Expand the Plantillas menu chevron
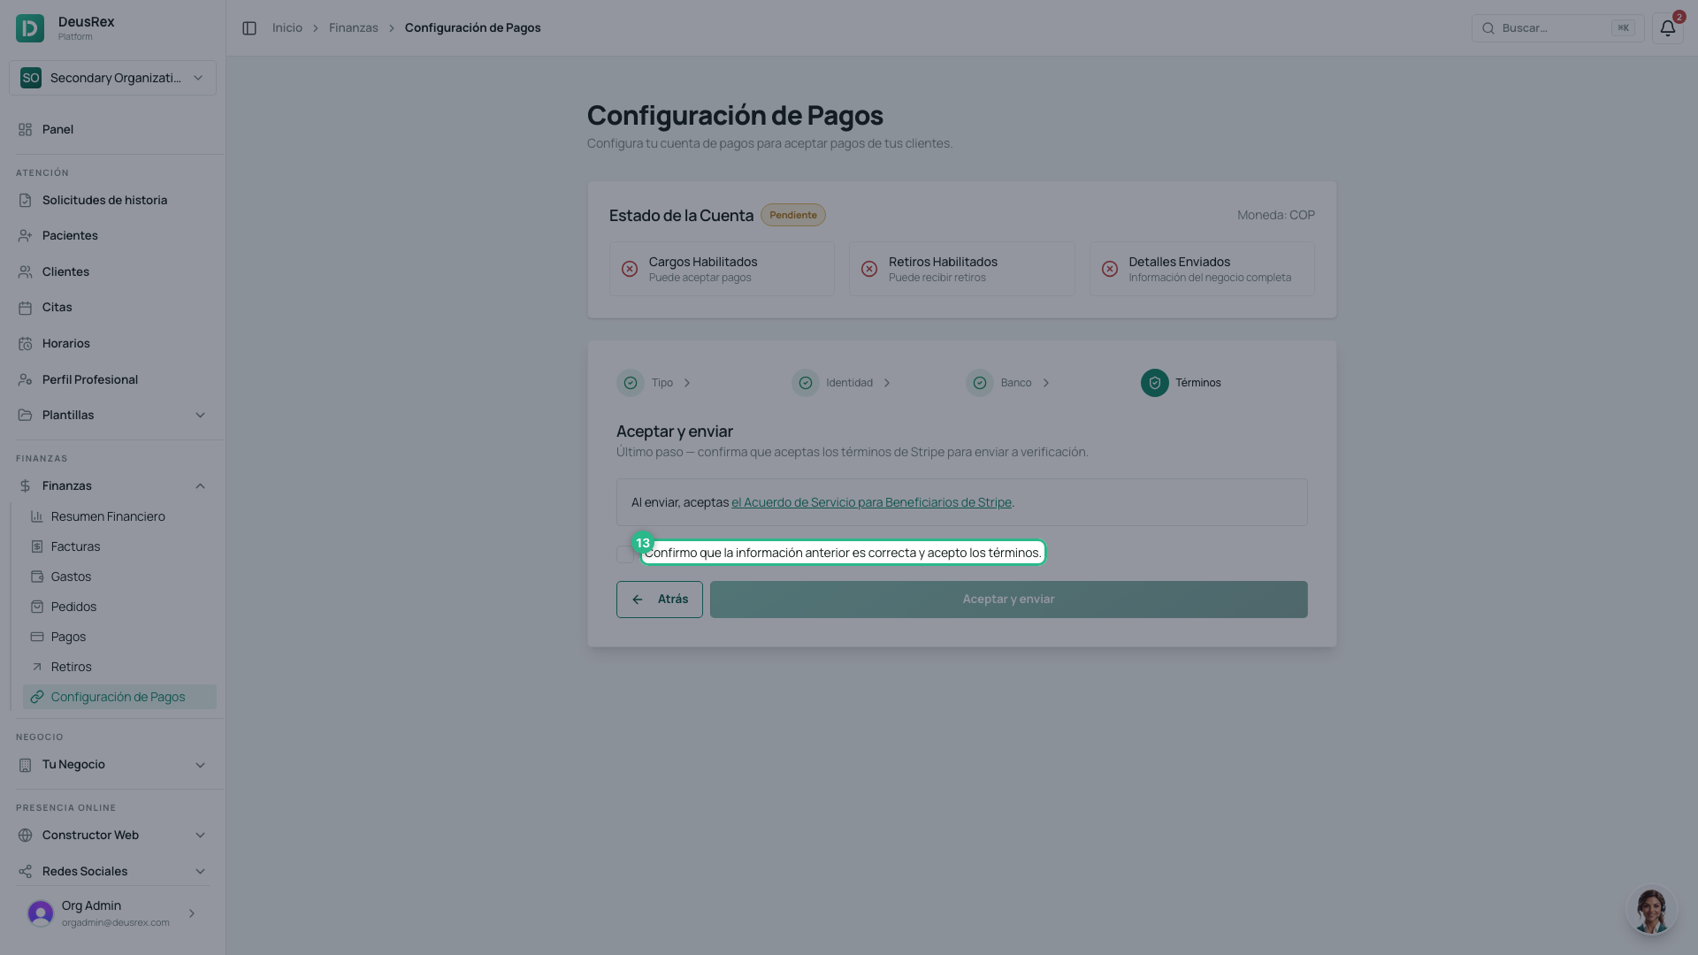Viewport: 1698px width, 955px height. click(x=200, y=416)
